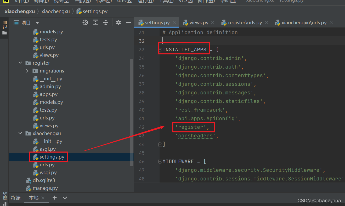Open tests.py under register folder
The height and width of the screenshot is (206, 345).
tap(48, 110)
